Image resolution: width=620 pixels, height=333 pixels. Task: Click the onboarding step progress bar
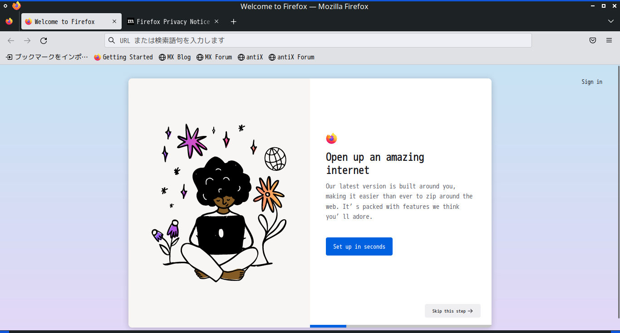click(x=401, y=326)
